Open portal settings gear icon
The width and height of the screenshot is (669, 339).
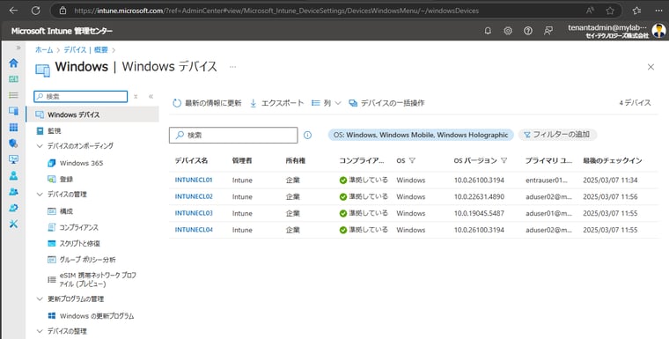[508, 31]
